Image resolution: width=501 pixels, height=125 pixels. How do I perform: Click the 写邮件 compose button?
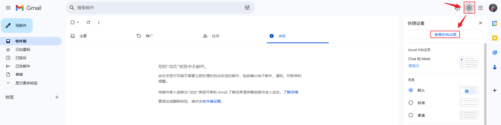click(17, 26)
